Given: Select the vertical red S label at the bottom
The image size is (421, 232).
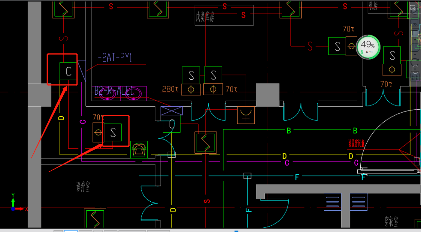Looking at the screenshot, I should (x=206, y=201).
